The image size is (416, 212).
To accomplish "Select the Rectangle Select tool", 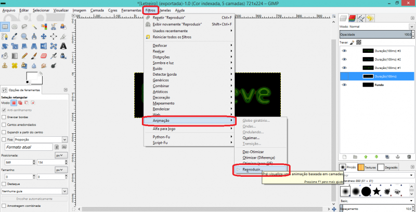I will [x=5, y=26].
